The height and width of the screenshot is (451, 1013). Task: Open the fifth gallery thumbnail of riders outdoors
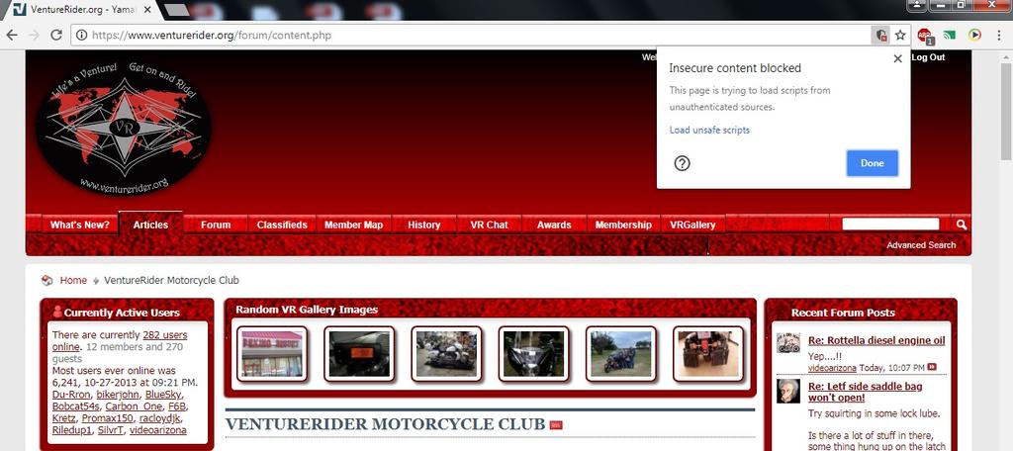621,353
